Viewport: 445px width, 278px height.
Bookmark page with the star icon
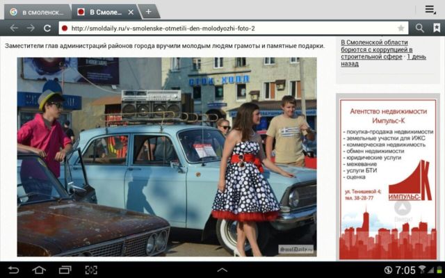[x=401, y=28]
